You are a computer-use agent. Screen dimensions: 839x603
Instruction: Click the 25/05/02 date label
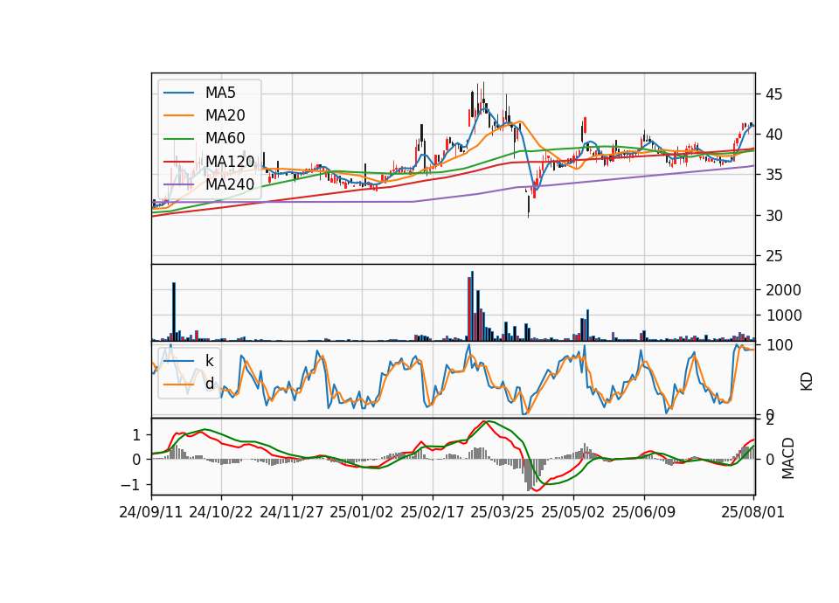pos(573,512)
